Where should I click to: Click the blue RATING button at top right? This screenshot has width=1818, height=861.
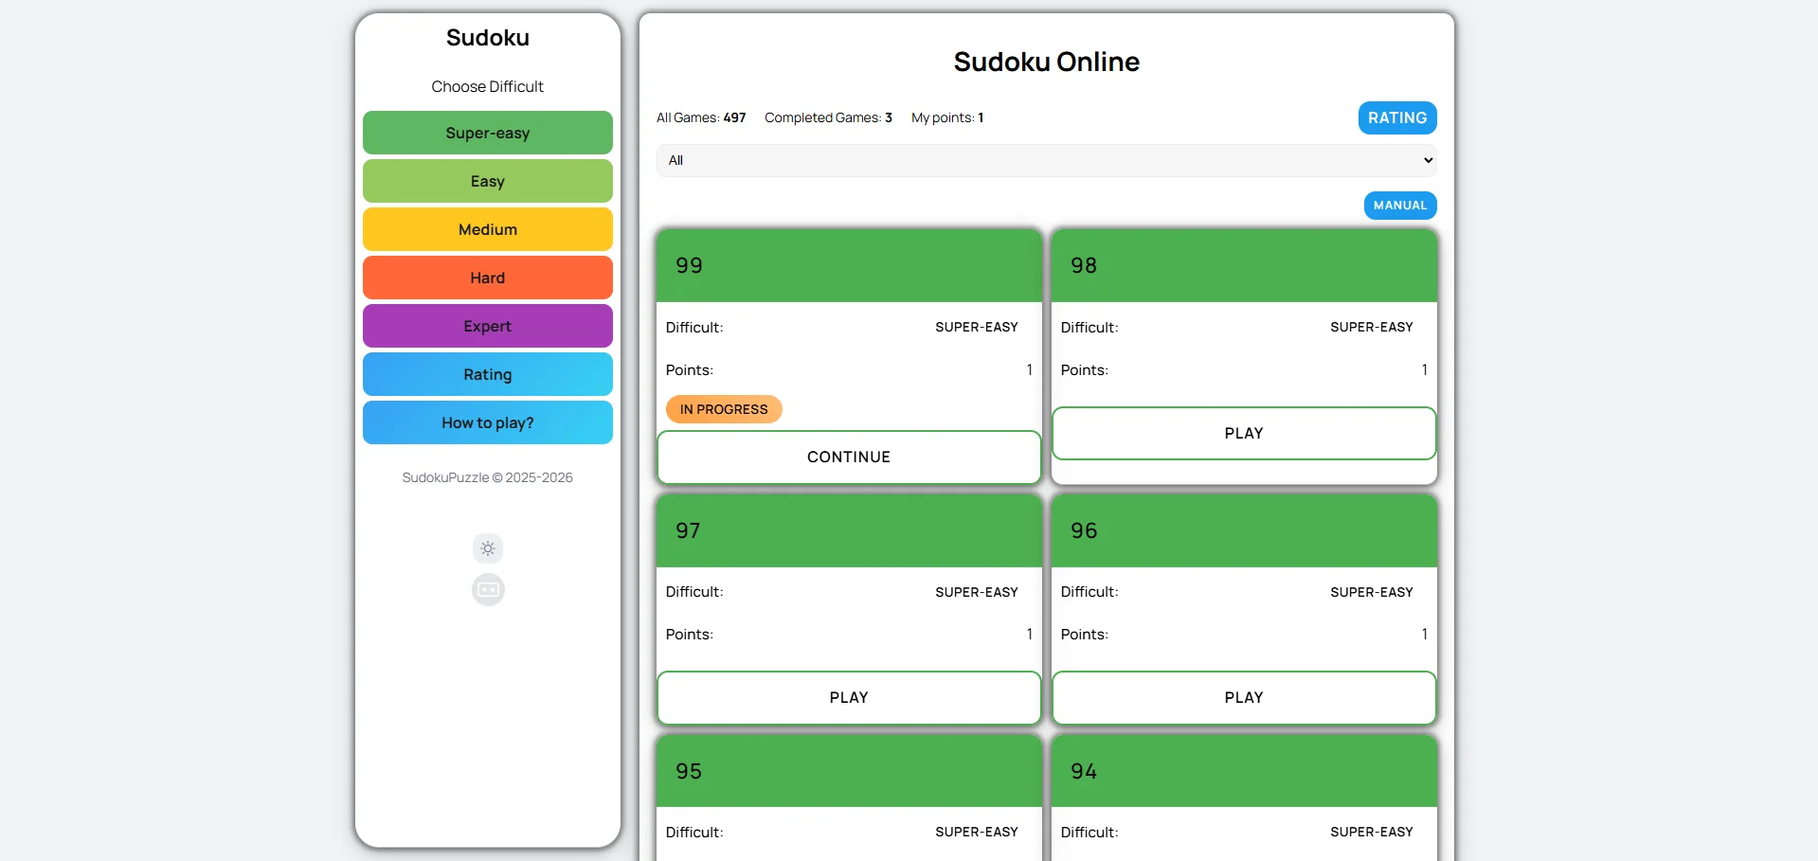click(x=1396, y=117)
